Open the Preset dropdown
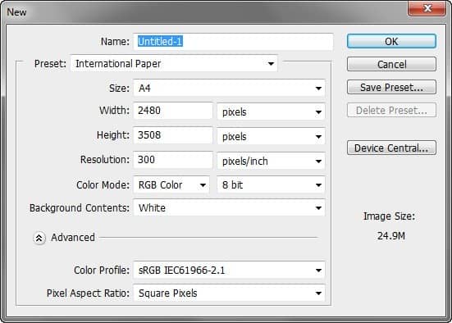 click(x=174, y=63)
